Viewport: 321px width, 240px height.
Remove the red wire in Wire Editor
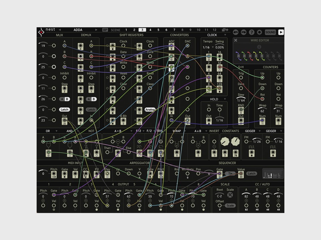point(250,56)
